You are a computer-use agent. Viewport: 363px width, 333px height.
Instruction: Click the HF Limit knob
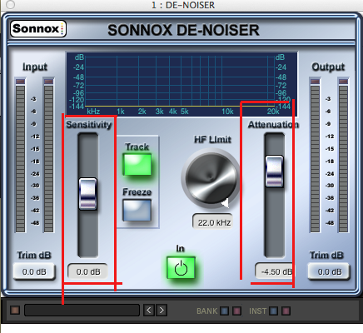[x=211, y=178]
